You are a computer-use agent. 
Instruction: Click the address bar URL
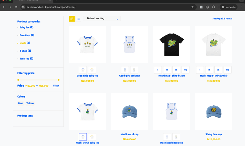(x=51, y=7)
